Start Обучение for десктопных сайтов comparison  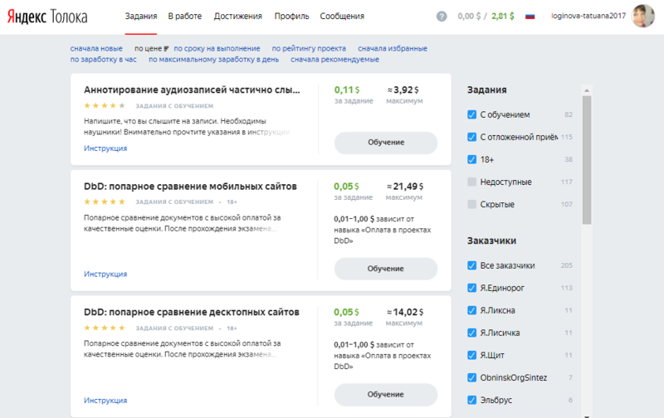click(x=386, y=394)
